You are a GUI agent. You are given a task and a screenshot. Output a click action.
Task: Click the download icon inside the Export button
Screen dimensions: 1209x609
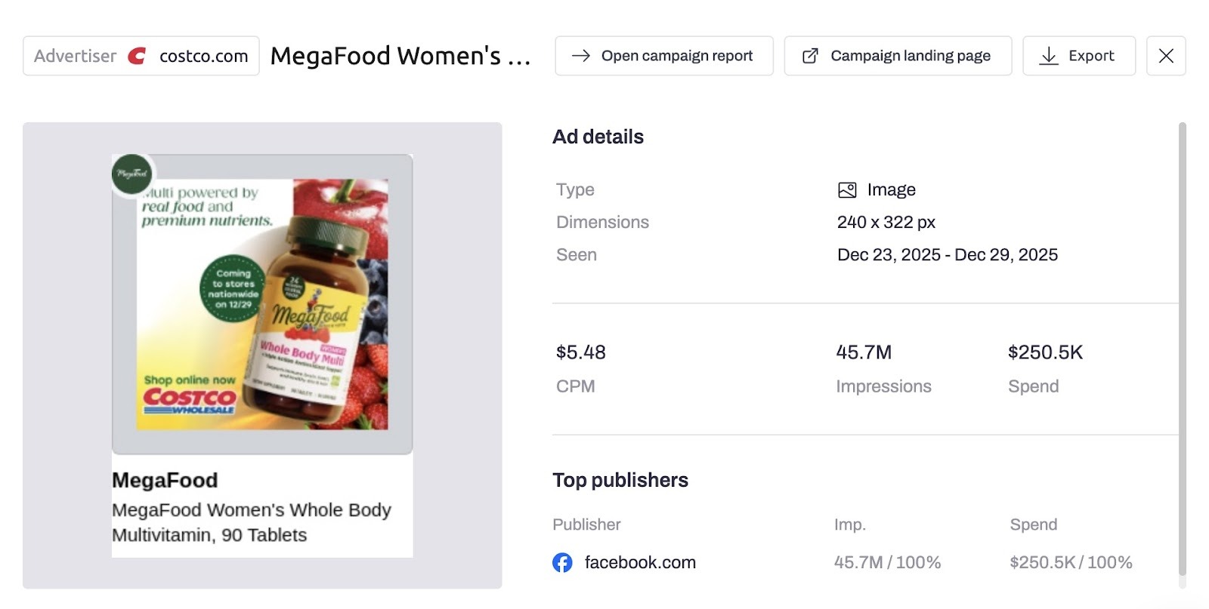tap(1048, 55)
